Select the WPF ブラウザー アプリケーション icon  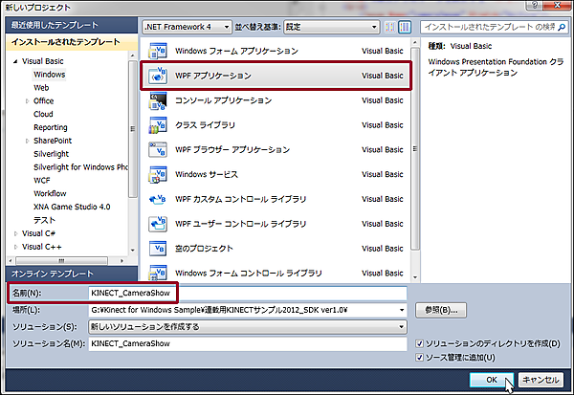point(158,150)
